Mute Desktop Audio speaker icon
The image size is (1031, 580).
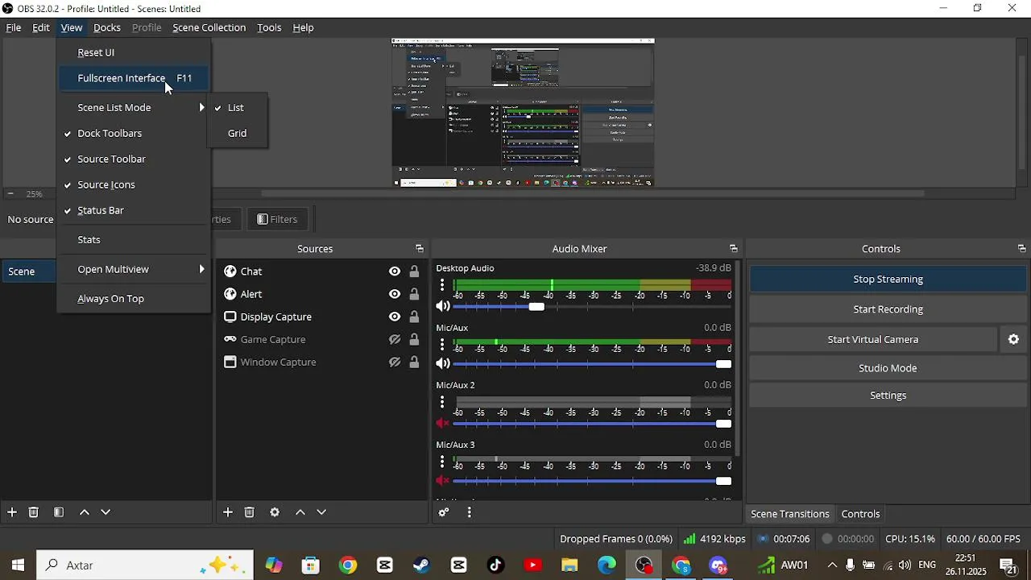click(x=442, y=306)
